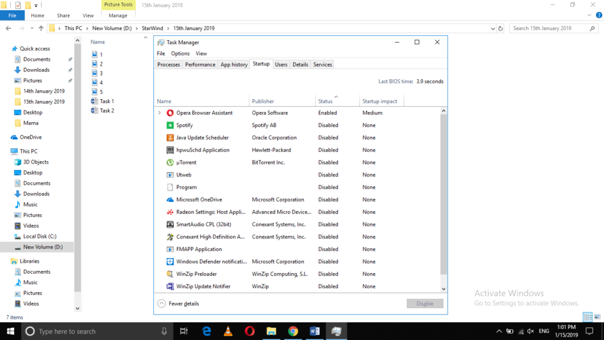Click the Java Update Scheduler icon
The width and height of the screenshot is (604, 340).
pyautogui.click(x=170, y=138)
